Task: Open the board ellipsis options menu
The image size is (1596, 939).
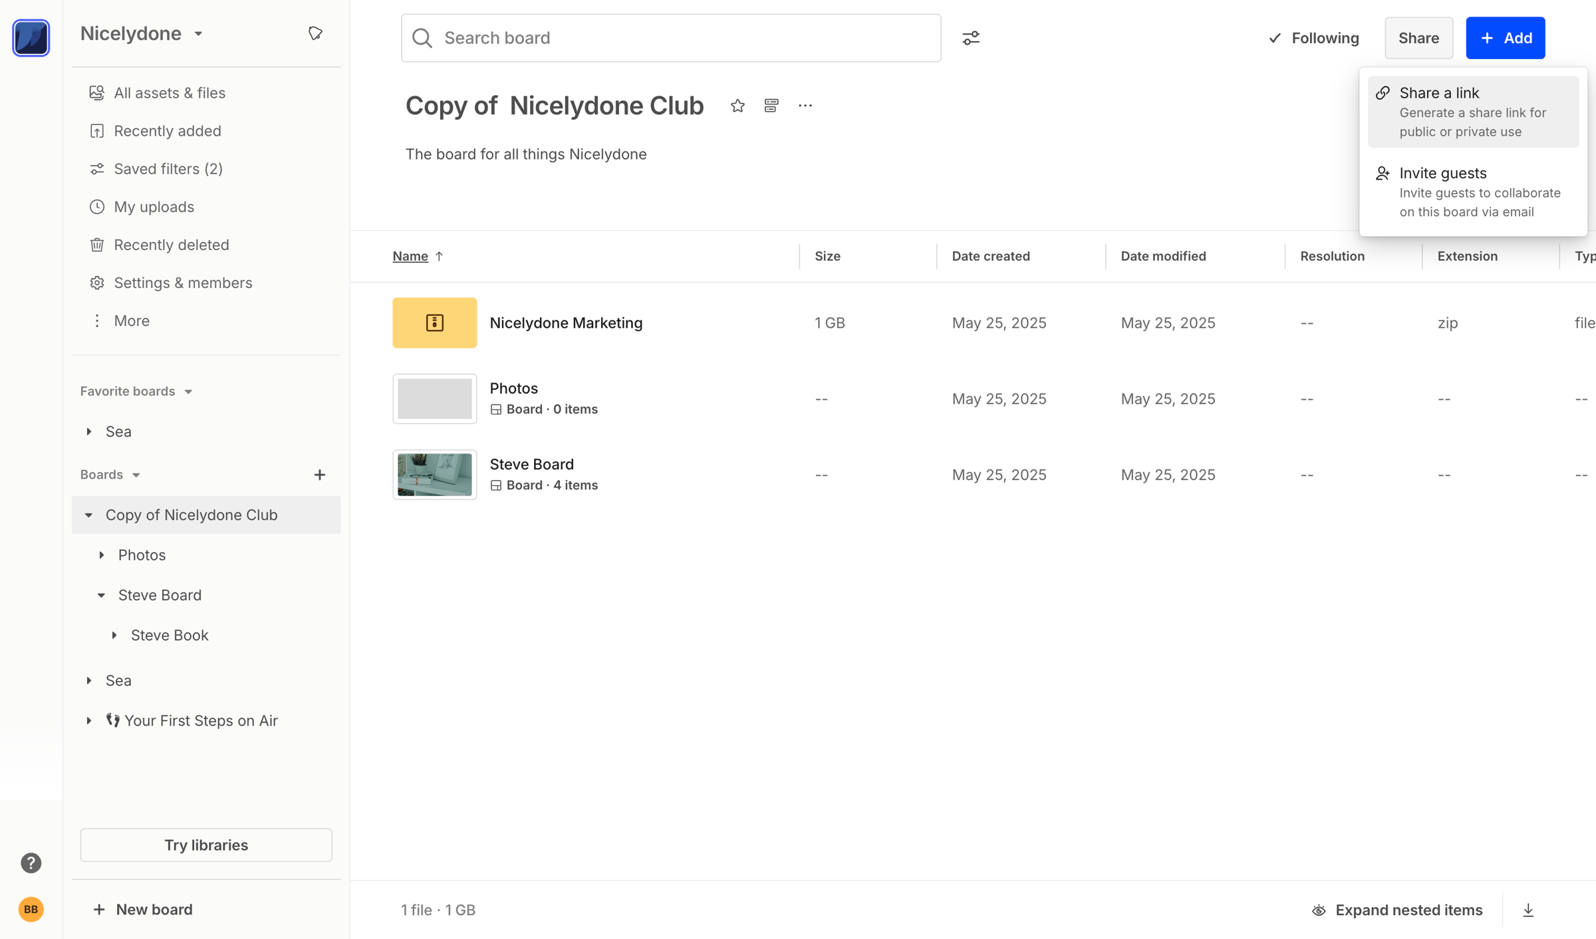Action: tap(805, 106)
